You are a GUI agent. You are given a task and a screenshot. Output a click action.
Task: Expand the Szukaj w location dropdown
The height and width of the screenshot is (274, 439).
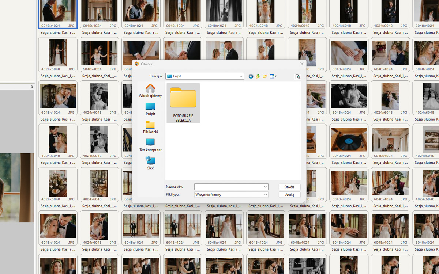pos(241,76)
